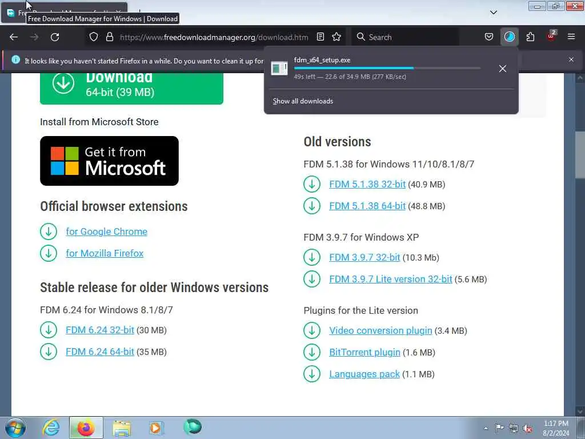Click the green round taskbar app icon

[x=193, y=427]
